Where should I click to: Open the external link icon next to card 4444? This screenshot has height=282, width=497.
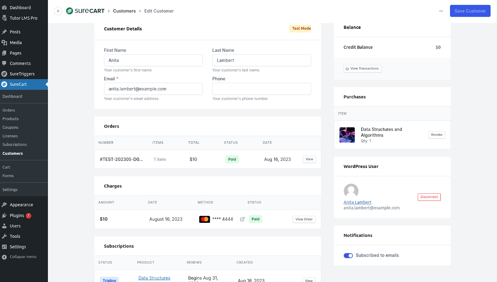coord(242,219)
